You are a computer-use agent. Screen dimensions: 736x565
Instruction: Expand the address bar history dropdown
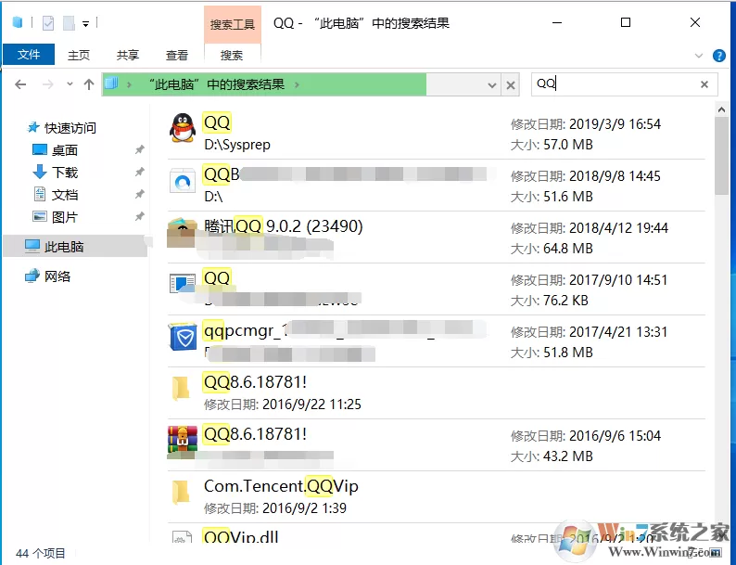tap(492, 85)
